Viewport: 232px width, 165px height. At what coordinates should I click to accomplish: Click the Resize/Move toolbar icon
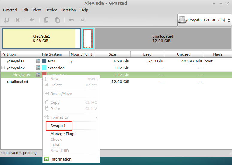tap(32, 20)
